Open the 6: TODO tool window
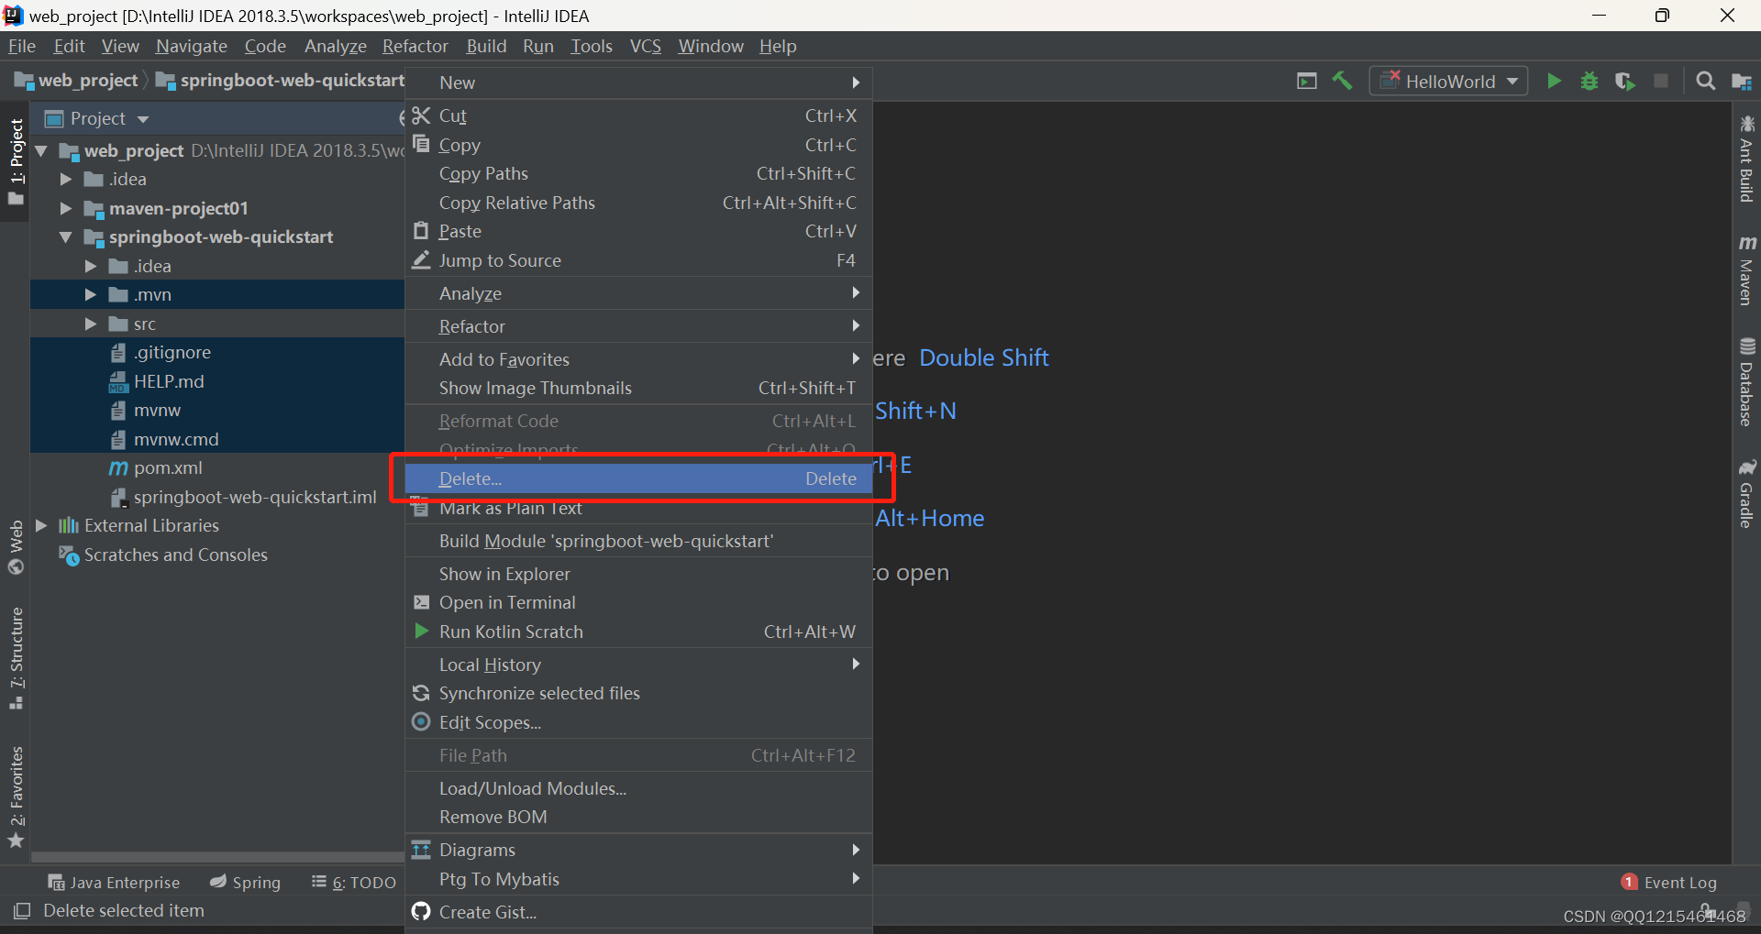The image size is (1761, 934). (x=354, y=882)
